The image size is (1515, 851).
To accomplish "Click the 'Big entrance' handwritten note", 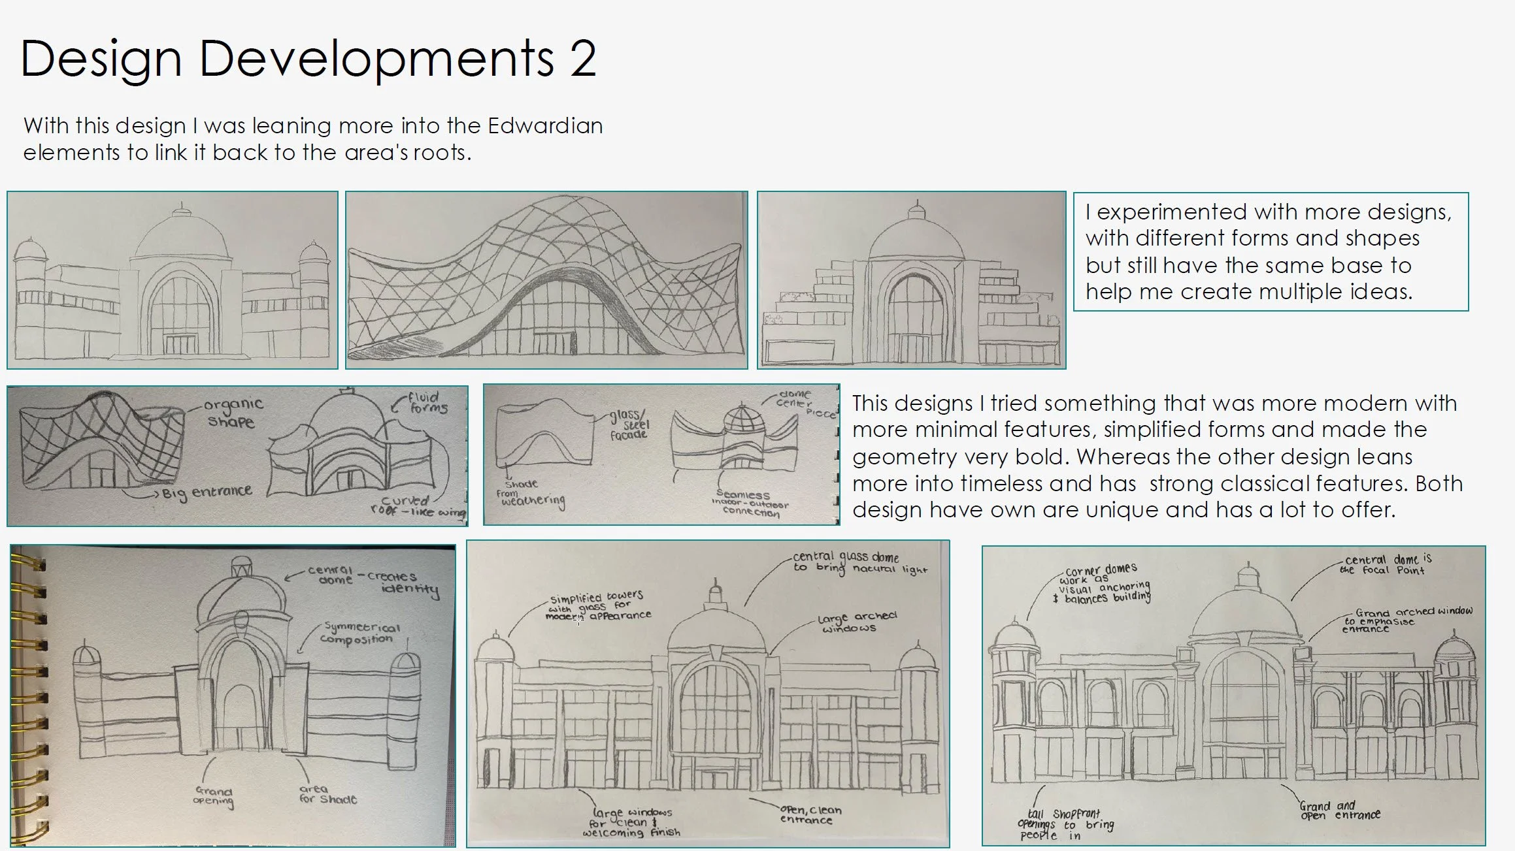I will coord(207,492).
